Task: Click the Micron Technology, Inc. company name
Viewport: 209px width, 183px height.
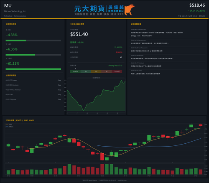Action: coord(15,11)
